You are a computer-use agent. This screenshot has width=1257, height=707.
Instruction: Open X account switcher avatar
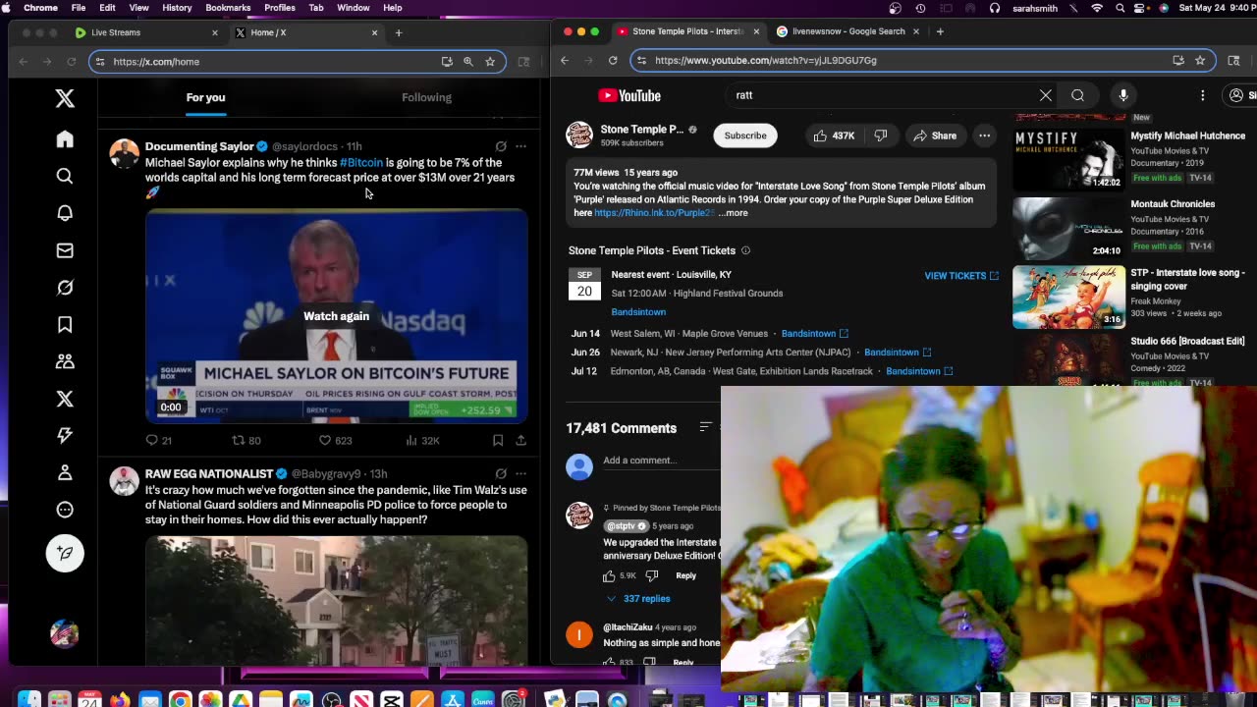click(65, 633)
